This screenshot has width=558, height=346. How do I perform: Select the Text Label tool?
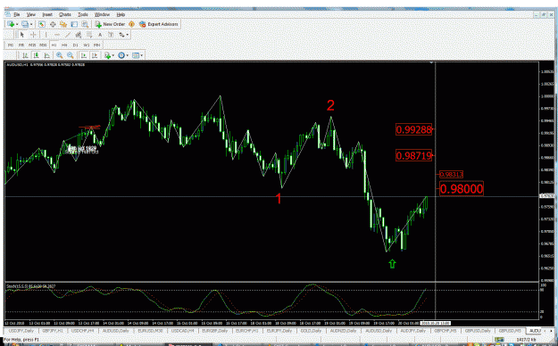111,35
